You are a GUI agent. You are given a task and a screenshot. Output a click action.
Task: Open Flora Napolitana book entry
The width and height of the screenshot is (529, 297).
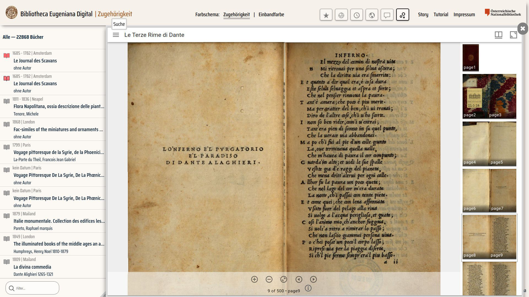click(x=53, y=106)
